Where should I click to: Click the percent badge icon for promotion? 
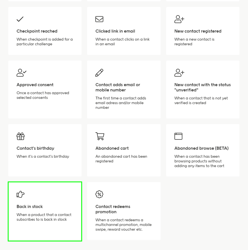coord(99,194)
